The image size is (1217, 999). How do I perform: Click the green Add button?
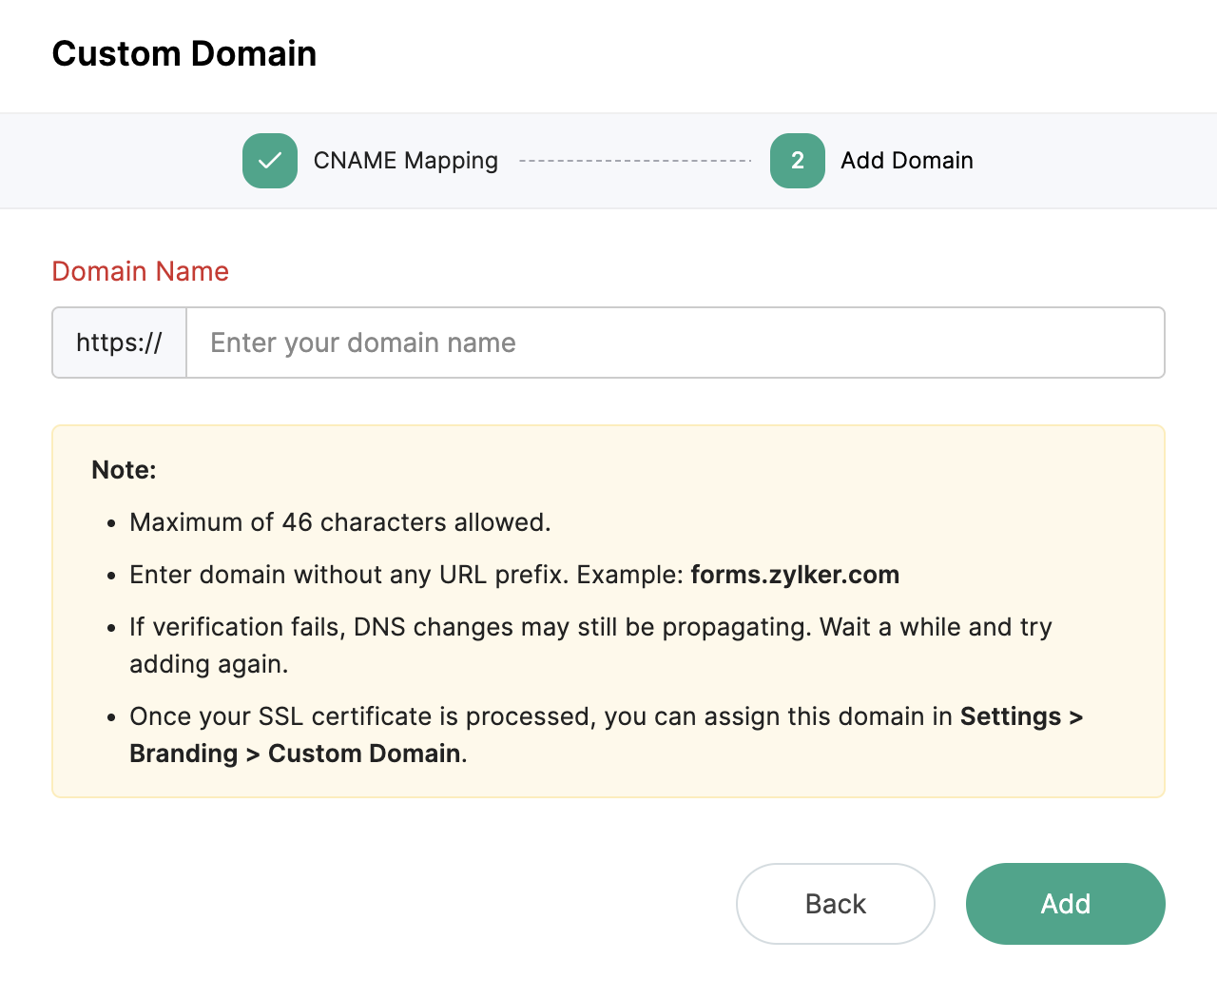(x=1066, y=904)
